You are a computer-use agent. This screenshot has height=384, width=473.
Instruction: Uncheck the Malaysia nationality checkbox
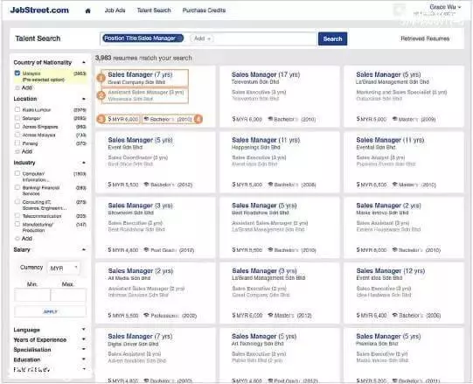[17, 73]
